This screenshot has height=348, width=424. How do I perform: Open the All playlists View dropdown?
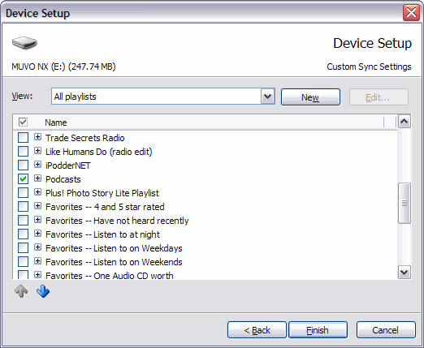coord(268,97)
